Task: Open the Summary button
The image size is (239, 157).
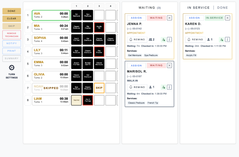Action: [x=11, y=59]
